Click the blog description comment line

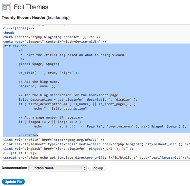(69, 95)
